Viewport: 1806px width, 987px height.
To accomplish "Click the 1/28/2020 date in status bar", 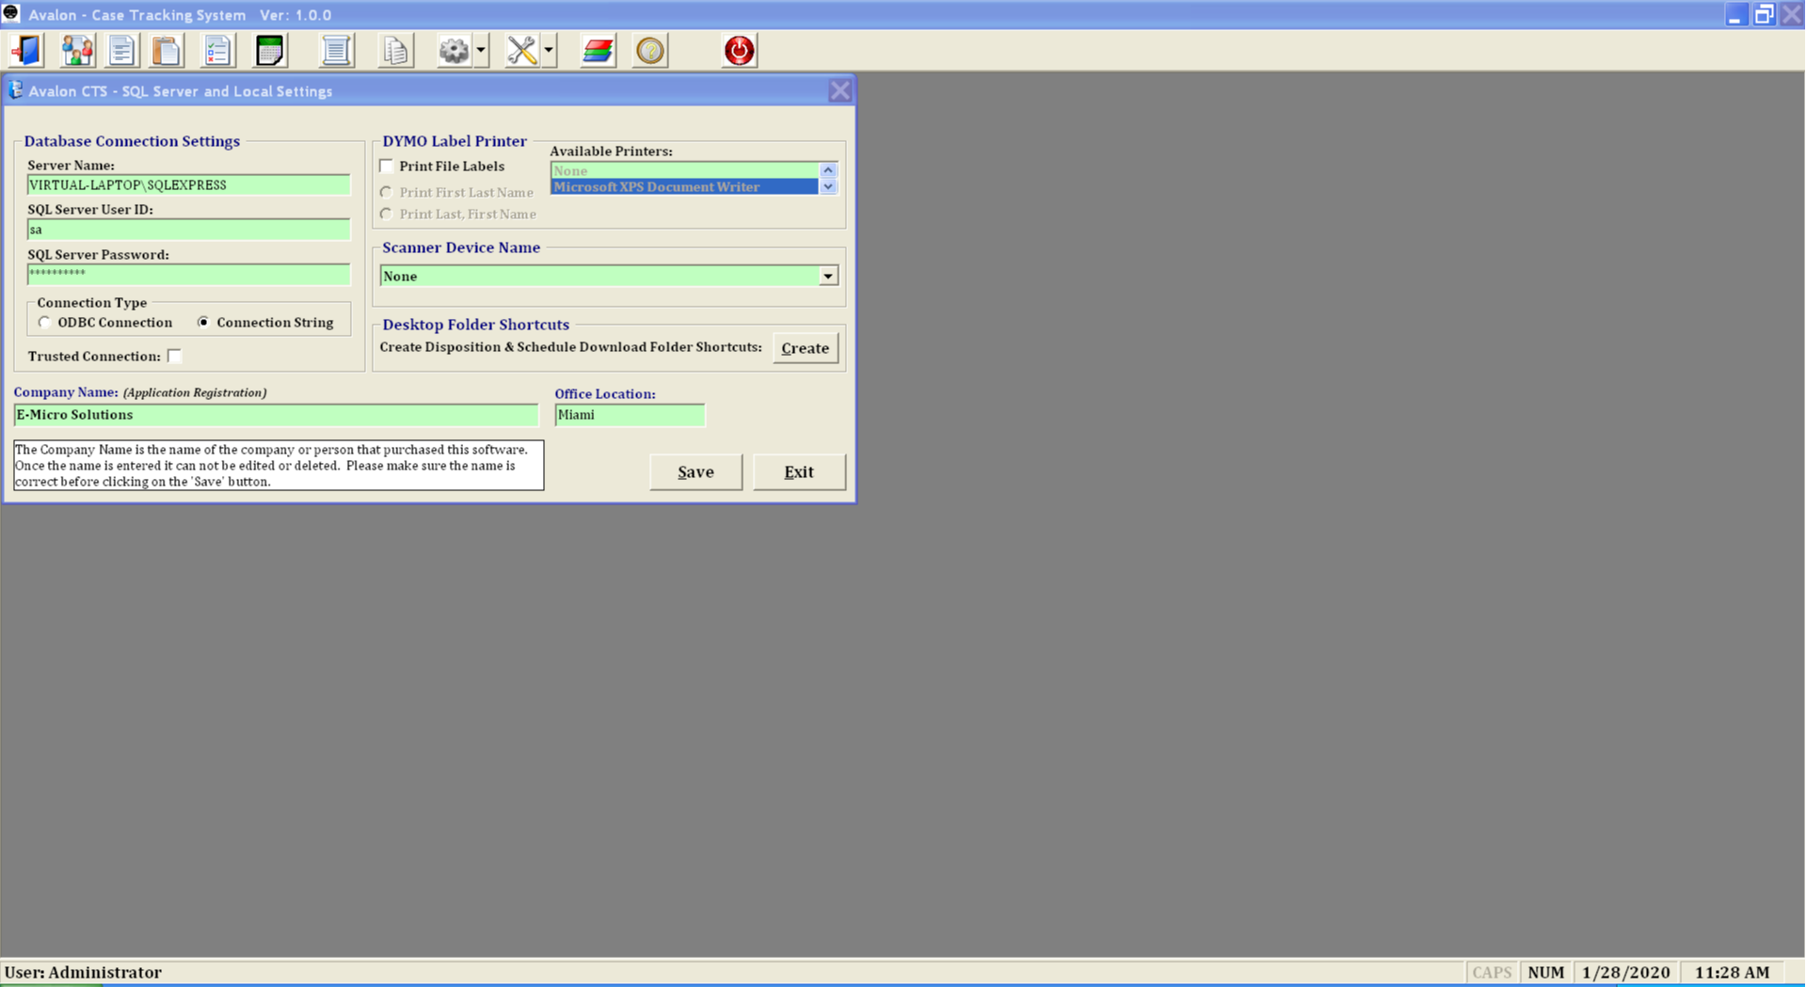I will pos(1626,973).
